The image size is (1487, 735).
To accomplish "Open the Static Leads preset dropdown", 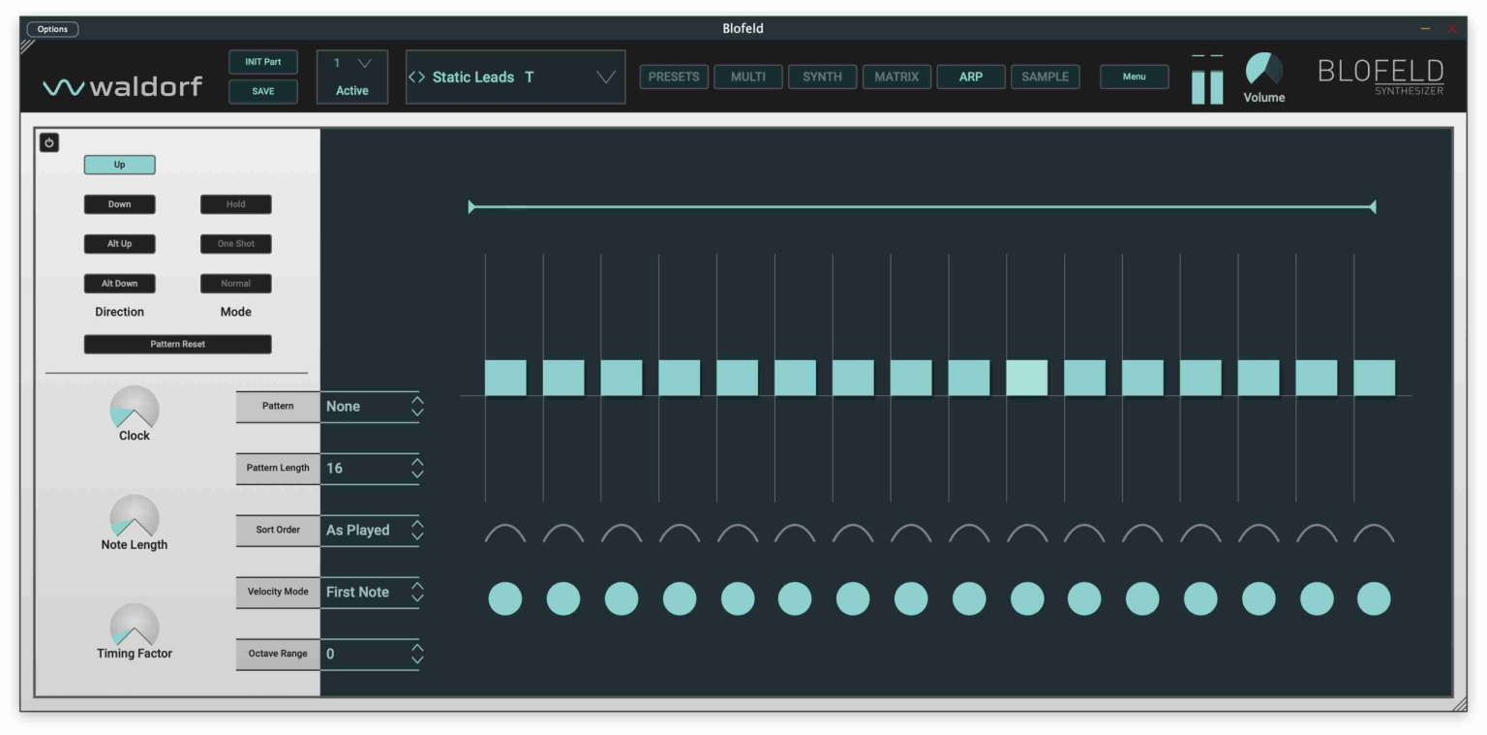I will pos(605,77).
